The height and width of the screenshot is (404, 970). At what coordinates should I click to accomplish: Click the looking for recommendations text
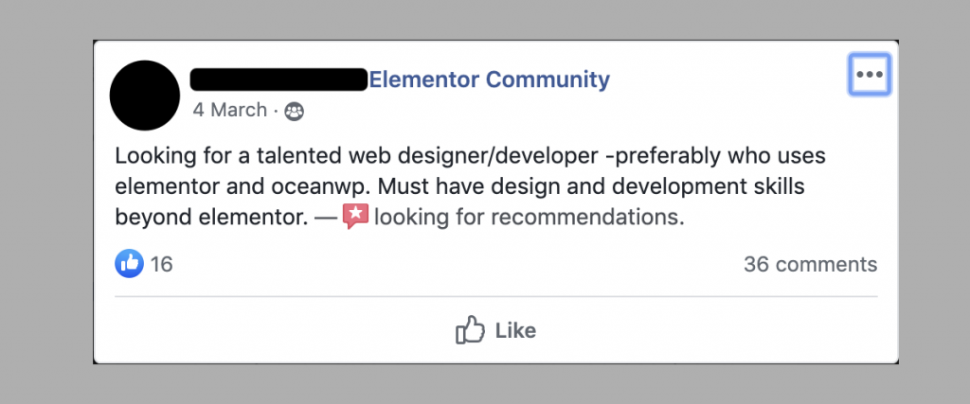tap(529, 217)
